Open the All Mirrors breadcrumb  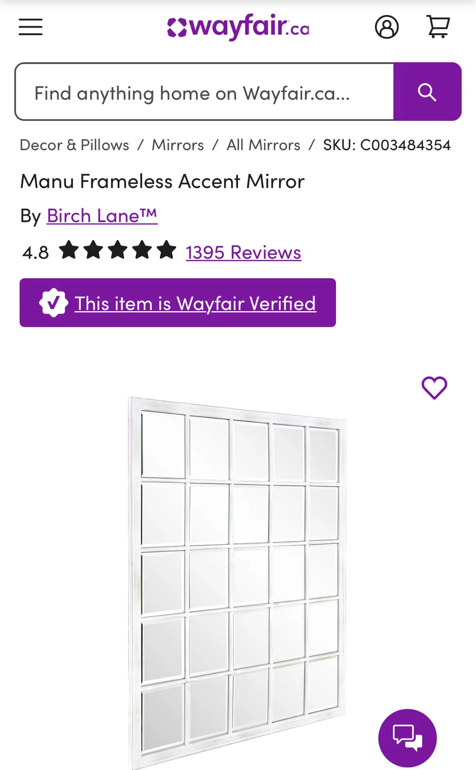(x=263, y=145)
